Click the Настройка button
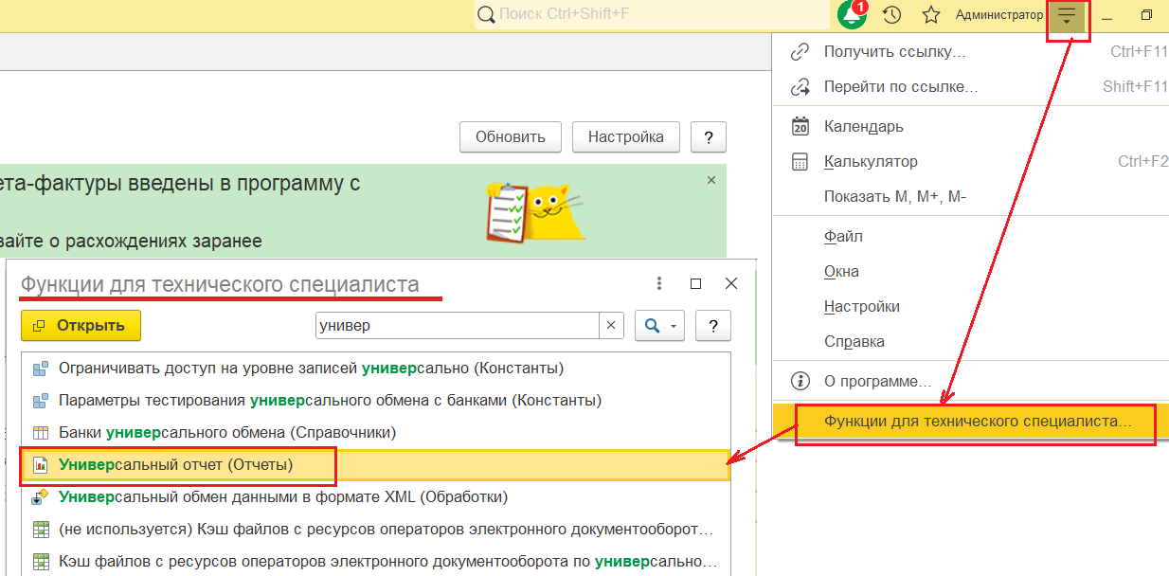Image resolution: width=1169 pixels, height=576 pixels. pyautogui.click(x=625, y=136)
